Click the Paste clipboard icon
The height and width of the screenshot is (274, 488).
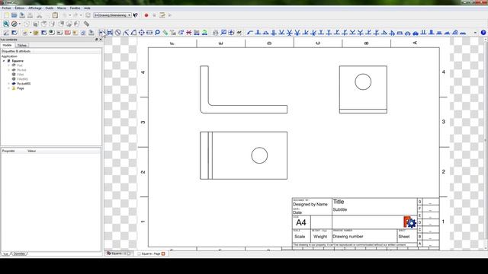click(x=55, y=15)
